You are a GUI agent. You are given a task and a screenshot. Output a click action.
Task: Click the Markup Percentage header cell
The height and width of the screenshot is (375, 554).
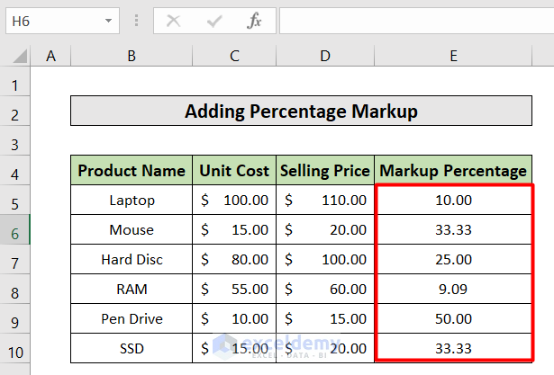(x=453, y=170)
